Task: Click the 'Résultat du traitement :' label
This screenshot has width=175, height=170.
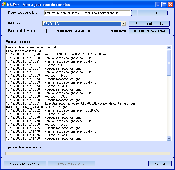Action: click(x=21, y=42)
